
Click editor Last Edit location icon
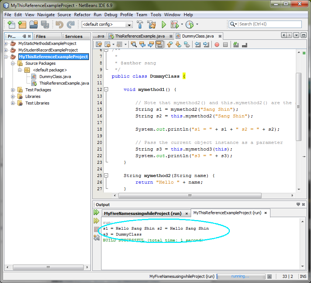tap(99, 45)
